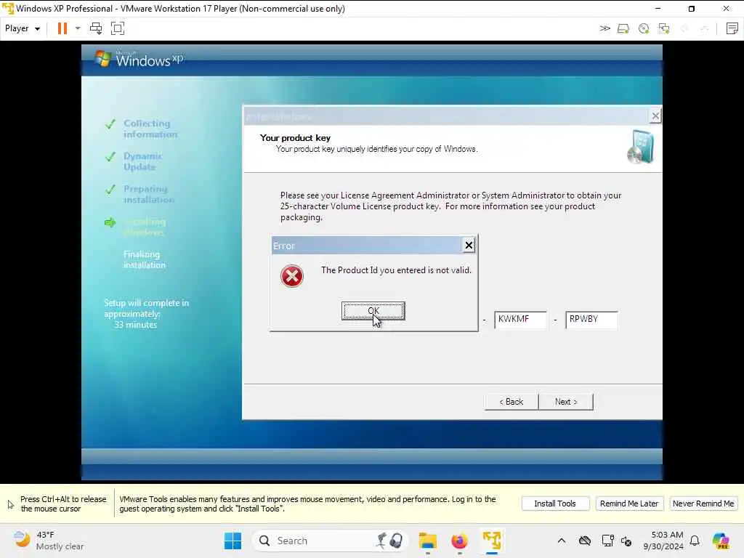Open the VMware message log icon
744x558 pixels.
(732, 28)
